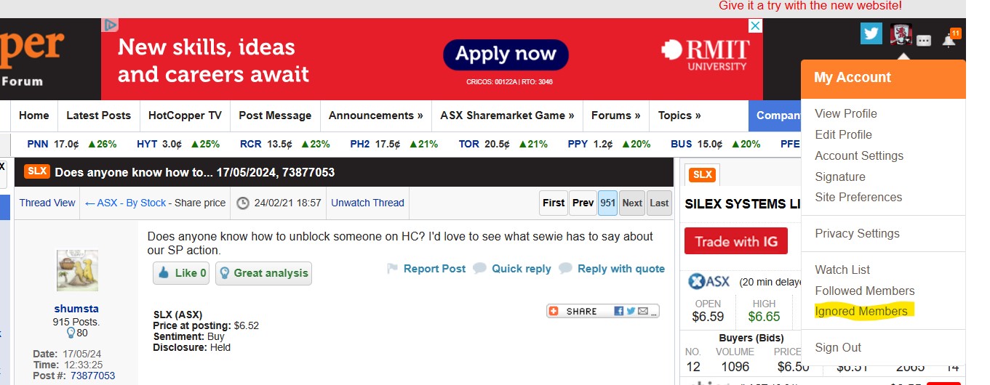Screen dimensions: 990x385
Task: Open the messages speech bubble icon
Action: (x=924, y=41)
